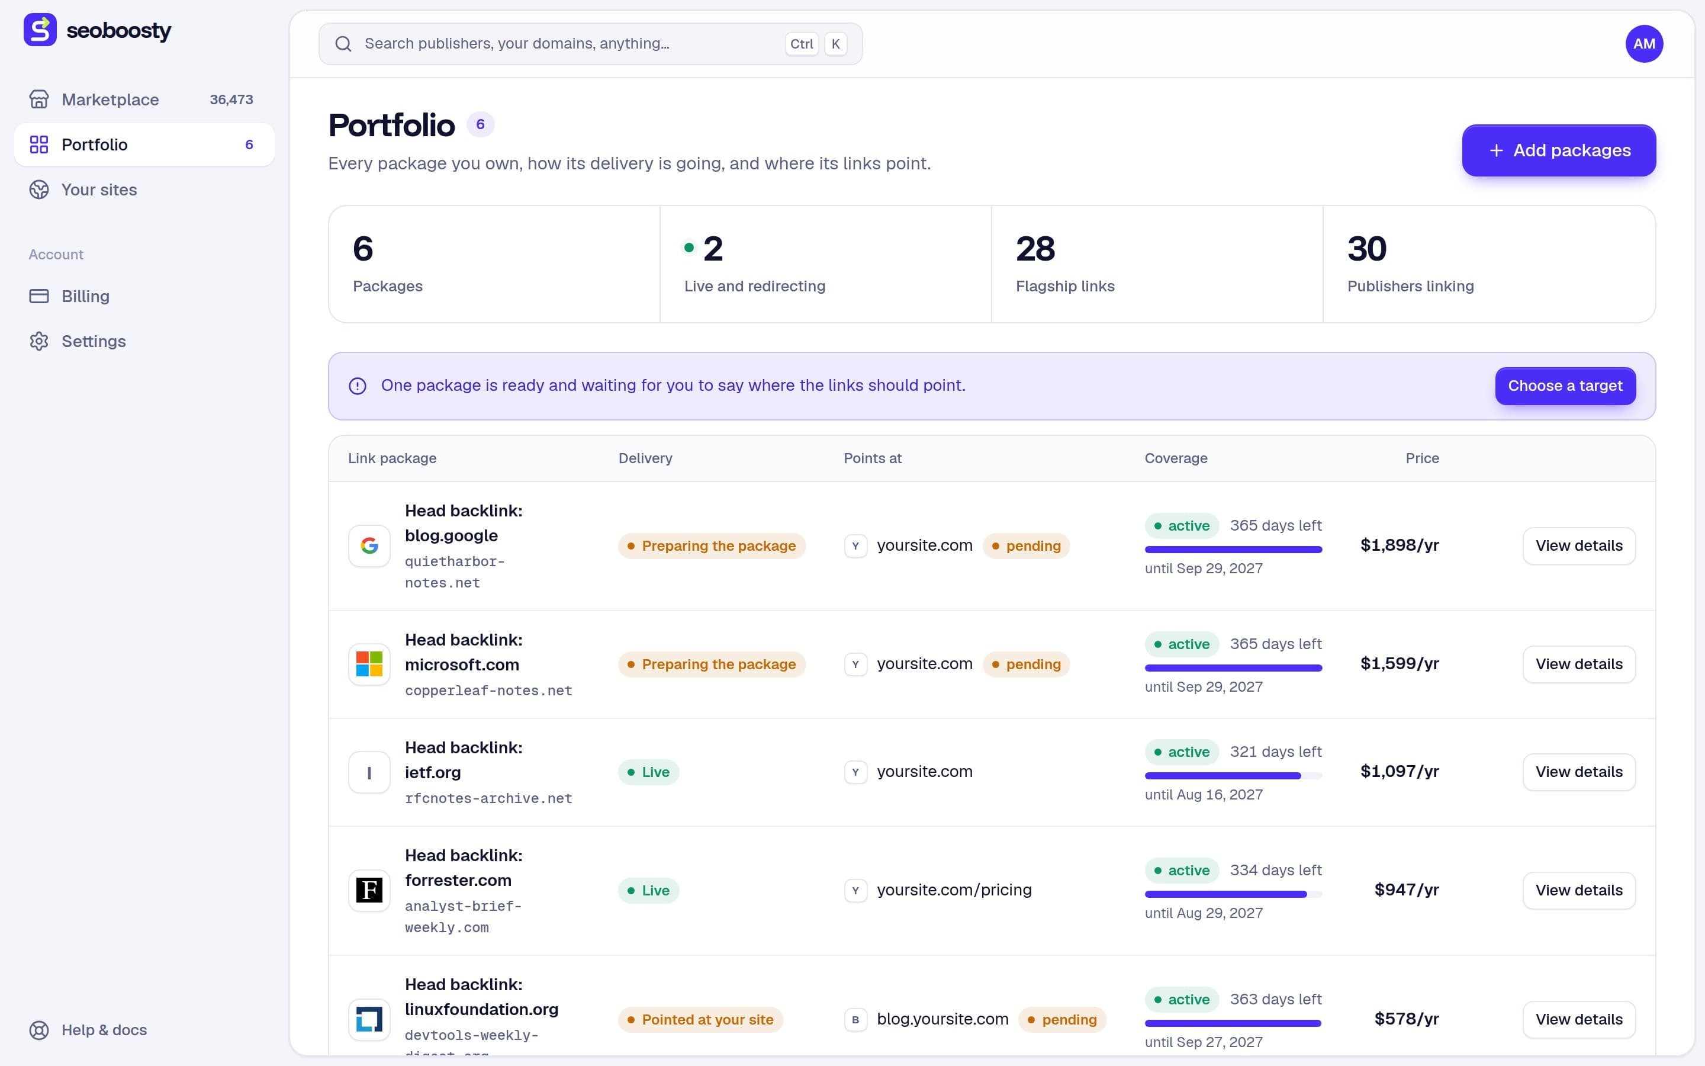The width and height of the screenshot is (1705, 1066).
Task: Click the Billing card icon
Action: (x=38, y=296)
